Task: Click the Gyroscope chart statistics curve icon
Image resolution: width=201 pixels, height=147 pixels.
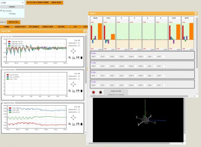Action: 74,58
